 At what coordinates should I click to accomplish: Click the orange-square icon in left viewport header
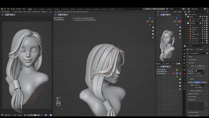tap(3, 15)
